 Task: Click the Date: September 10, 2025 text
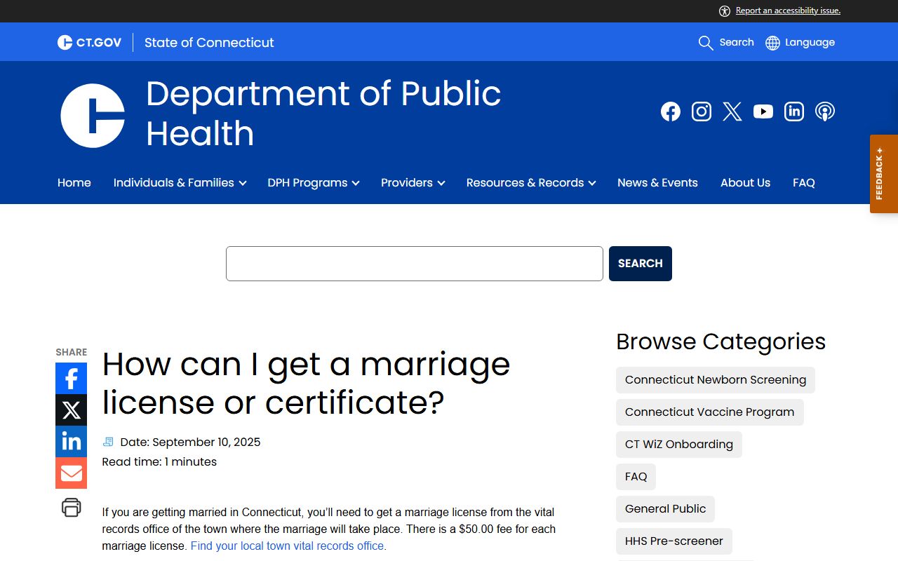[x=190, y=442]
